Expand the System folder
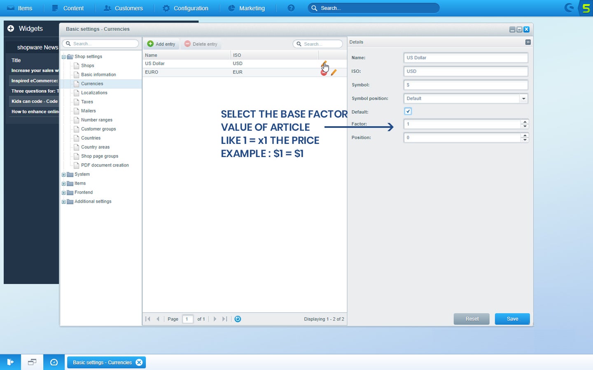The height and width of the screenshot is (370, 593). coord(64,174)
